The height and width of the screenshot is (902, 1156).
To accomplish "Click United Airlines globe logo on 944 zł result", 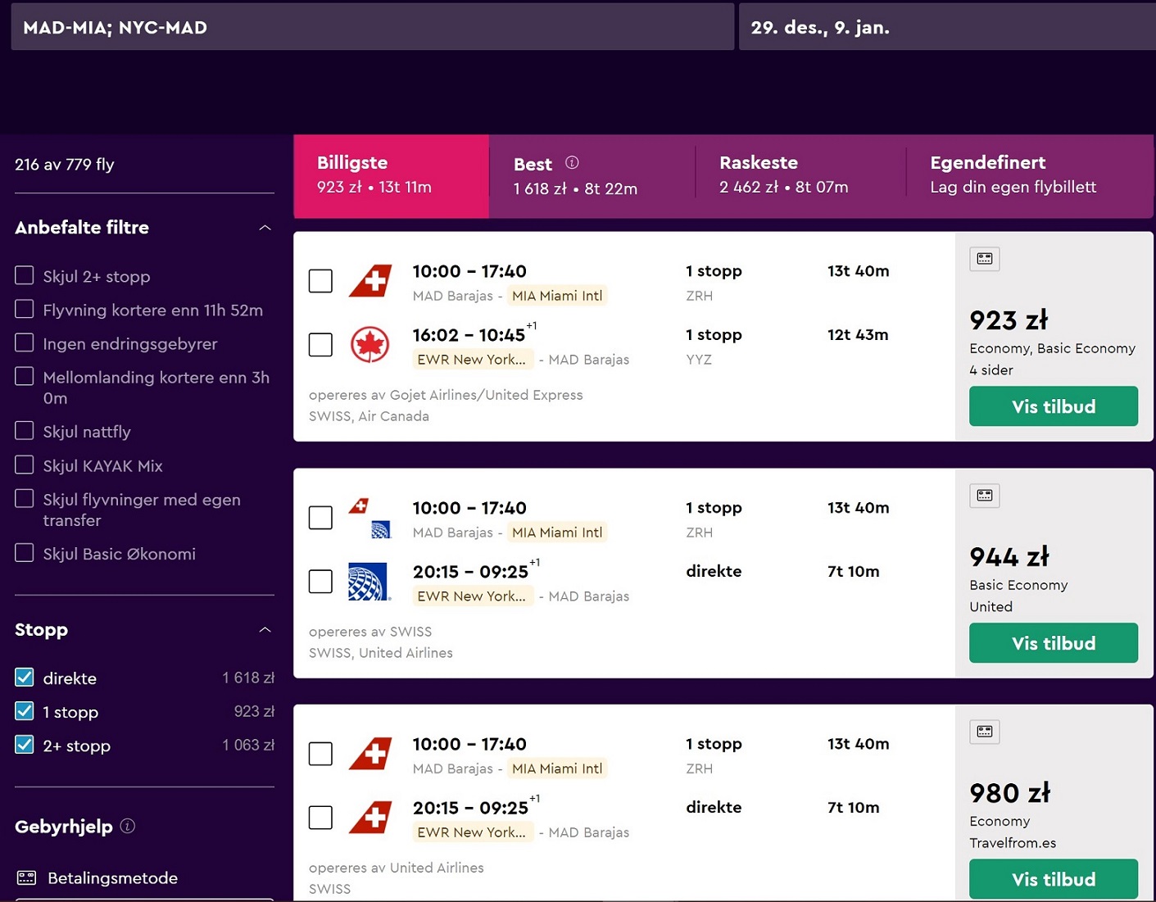I will coord(368,582).
